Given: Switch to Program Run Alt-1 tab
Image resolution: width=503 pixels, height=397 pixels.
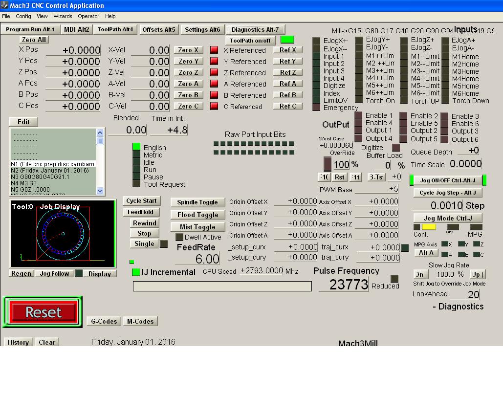Looking at the screenshot, I should (x=30, y=29).
